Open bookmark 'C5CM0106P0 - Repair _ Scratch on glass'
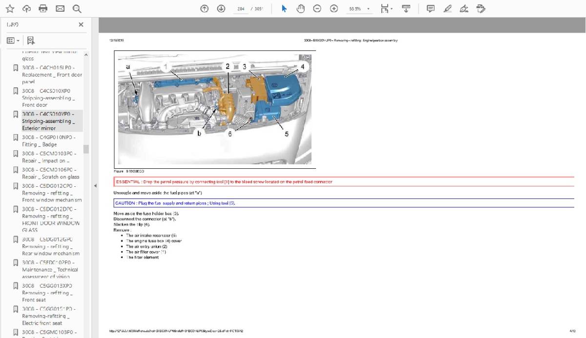The height and width of the screenshot is (338, 586). tap(50, 173)
